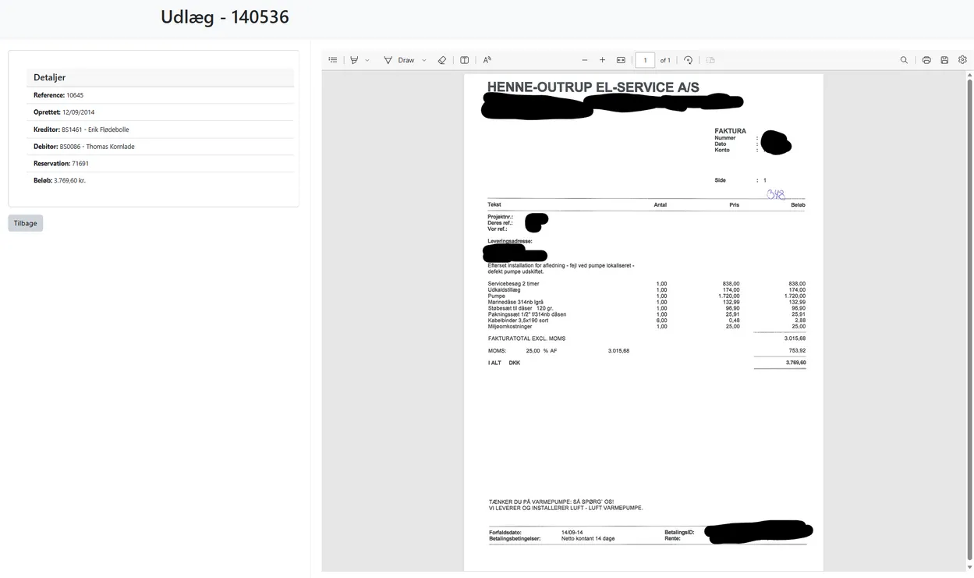Click the HENNE-OUTRUP EL-SERVICE A/S heading
This screenshot has height=578, width=974.
[x=593, y=87]
